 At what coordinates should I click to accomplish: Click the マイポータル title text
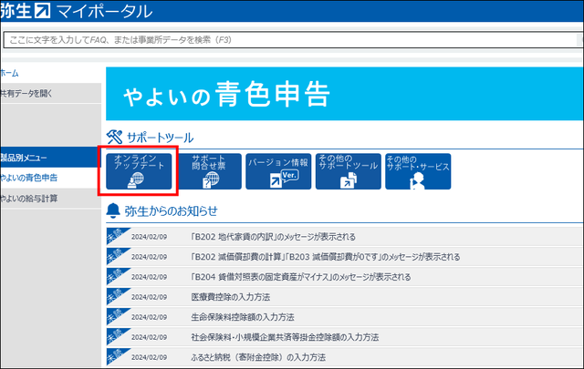(x=105, y=11)
